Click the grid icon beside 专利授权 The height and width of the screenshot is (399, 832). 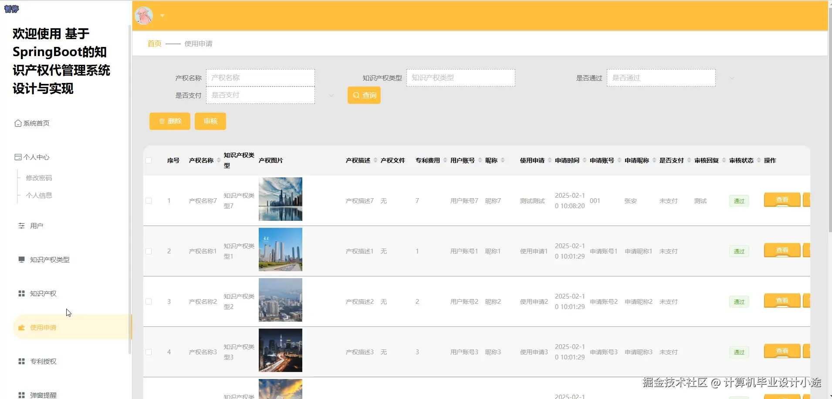click(21, 362)
